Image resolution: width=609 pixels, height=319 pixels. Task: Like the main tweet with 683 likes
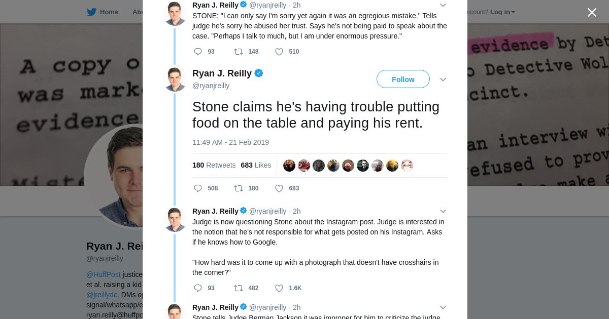(x=279, y=188)
